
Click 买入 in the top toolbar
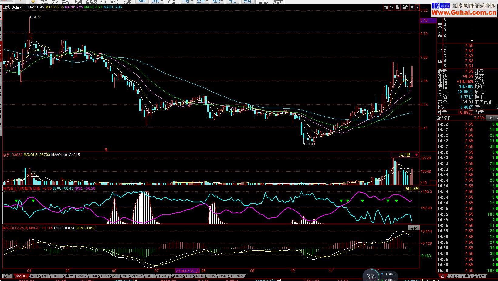[x=55, y=2]
